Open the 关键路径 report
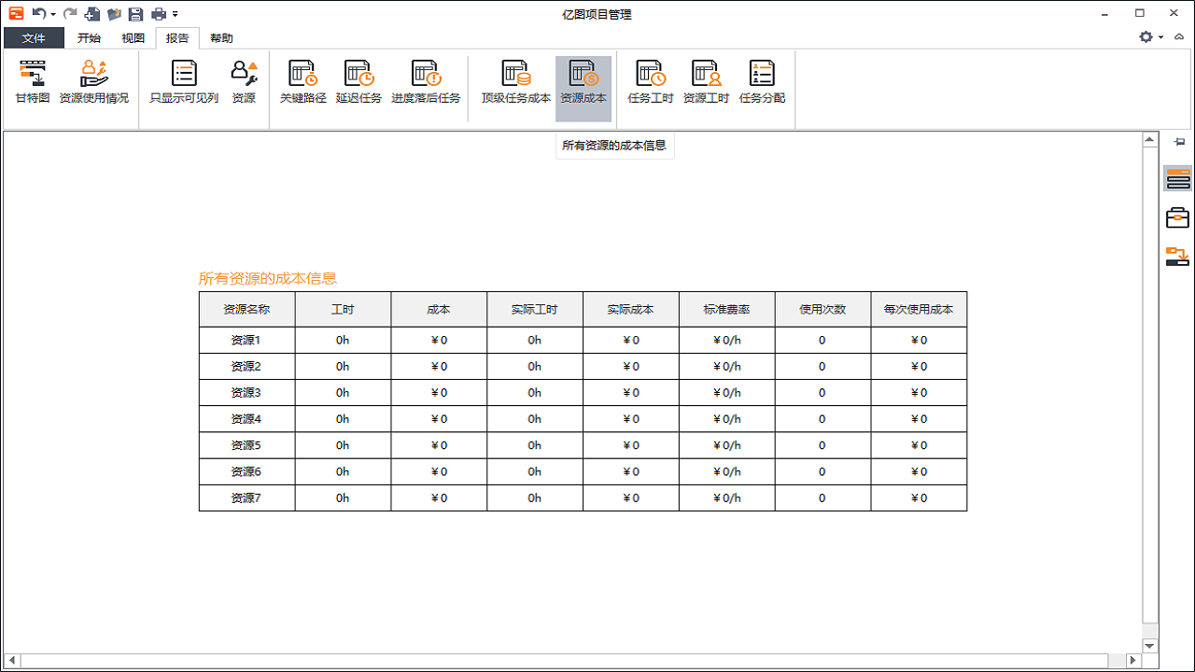 coord(301,82)
